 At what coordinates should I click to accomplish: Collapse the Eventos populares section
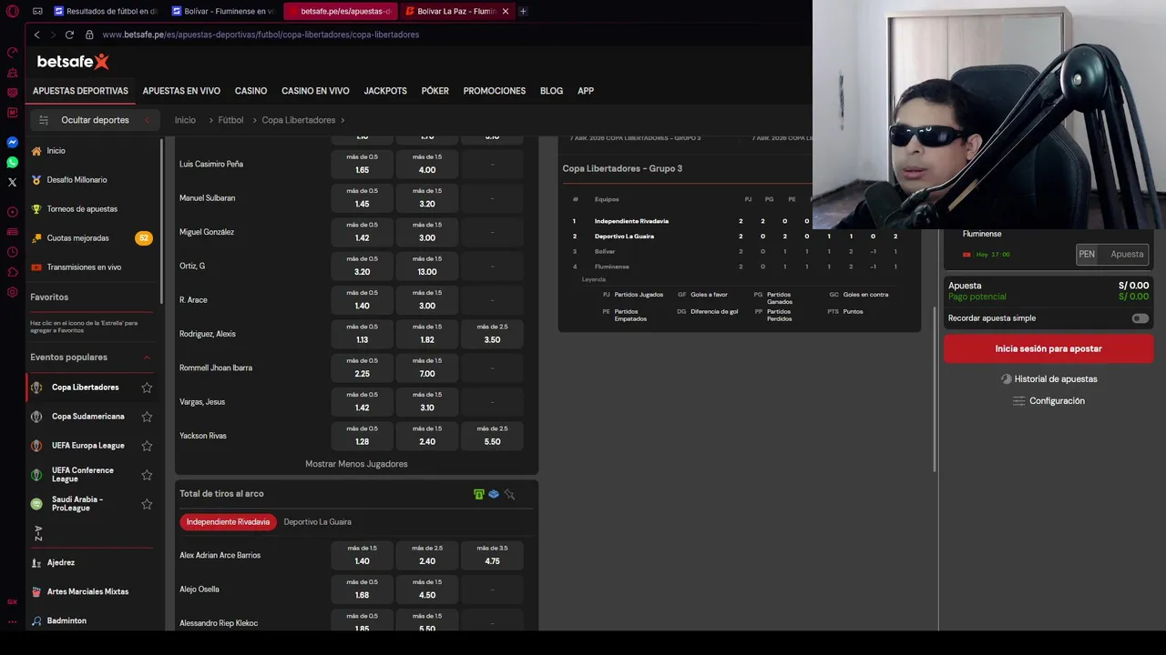(x=147, y=358)
